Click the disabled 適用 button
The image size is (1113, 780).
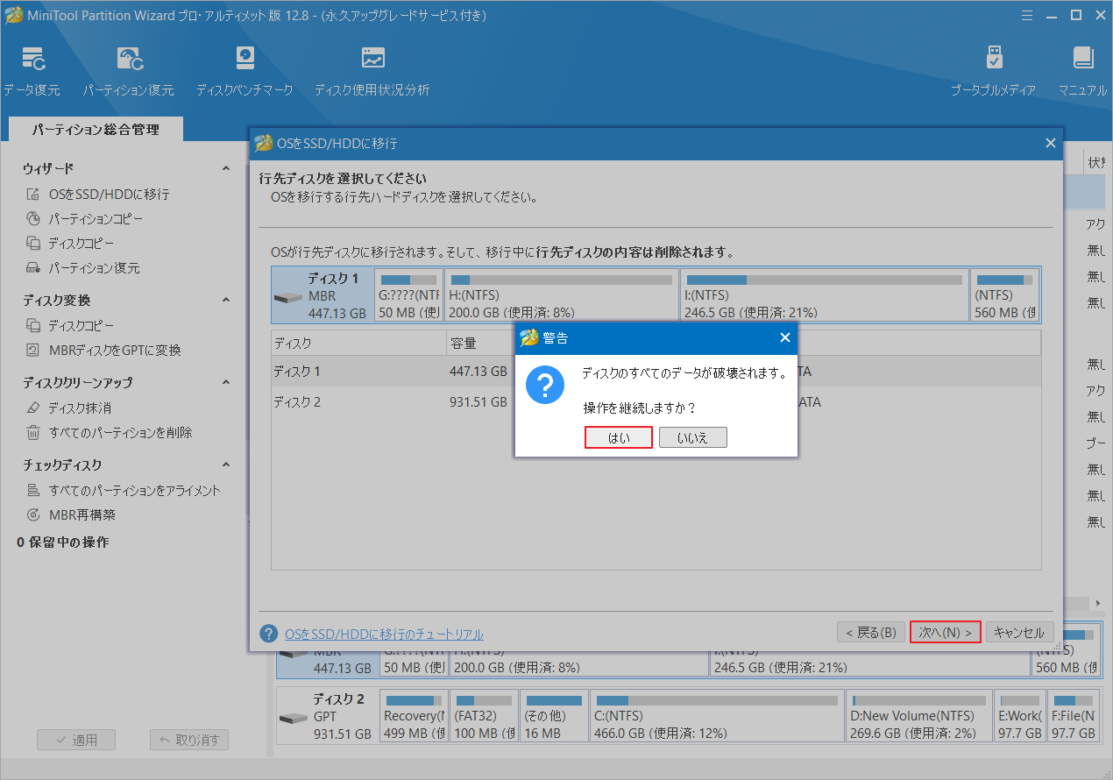point(76,740)
